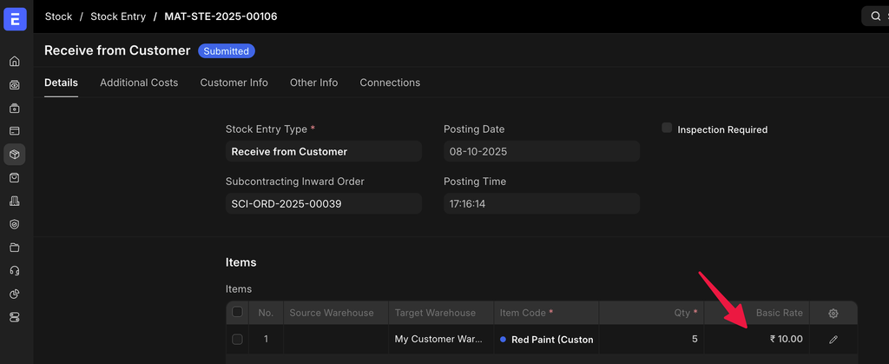Open the Stock Entry Type field

323,151
